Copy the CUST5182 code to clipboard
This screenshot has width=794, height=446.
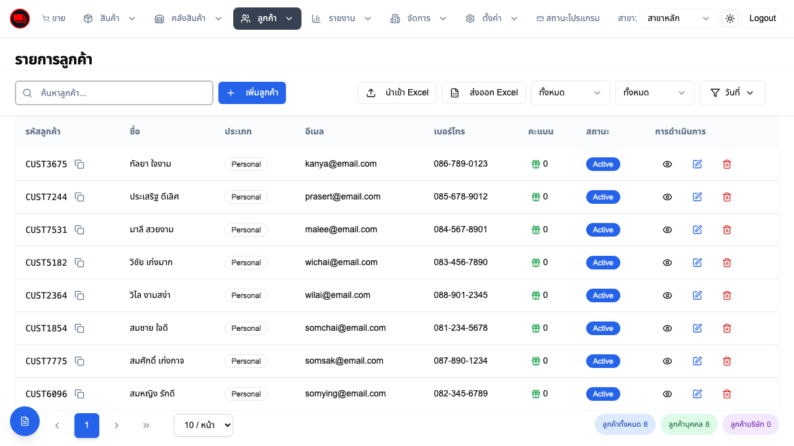(x=79, y=263)
